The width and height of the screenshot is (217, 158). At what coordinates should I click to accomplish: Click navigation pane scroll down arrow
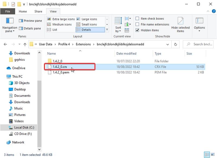[x=39, y=149]
